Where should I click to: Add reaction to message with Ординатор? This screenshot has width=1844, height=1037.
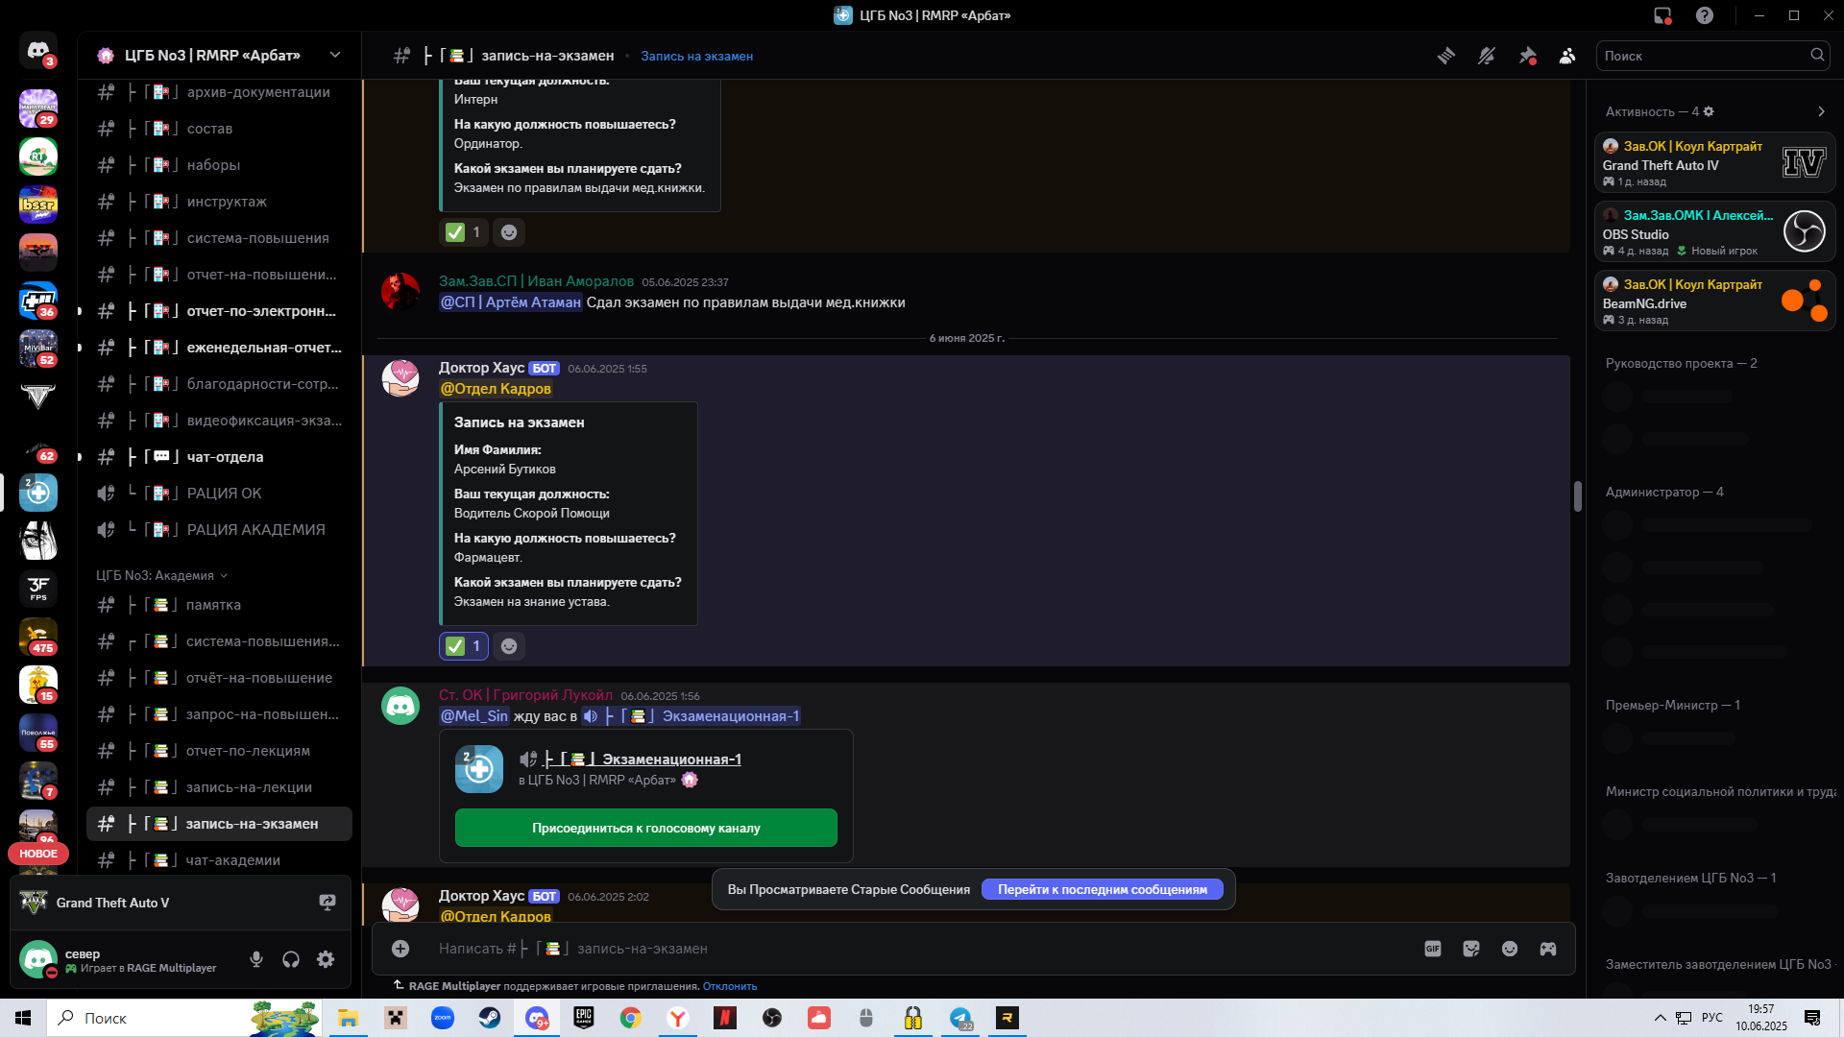pos(509,232)
